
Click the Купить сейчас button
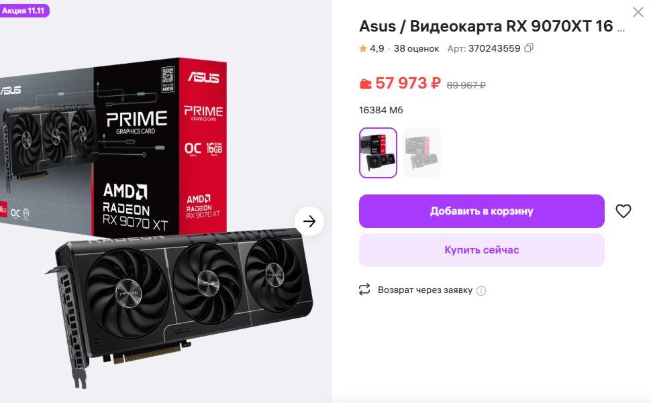[482, 250]
